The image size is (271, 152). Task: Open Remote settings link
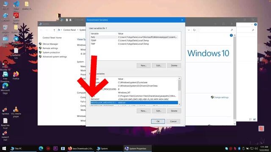pyautogui.click(x=50, y=48)
